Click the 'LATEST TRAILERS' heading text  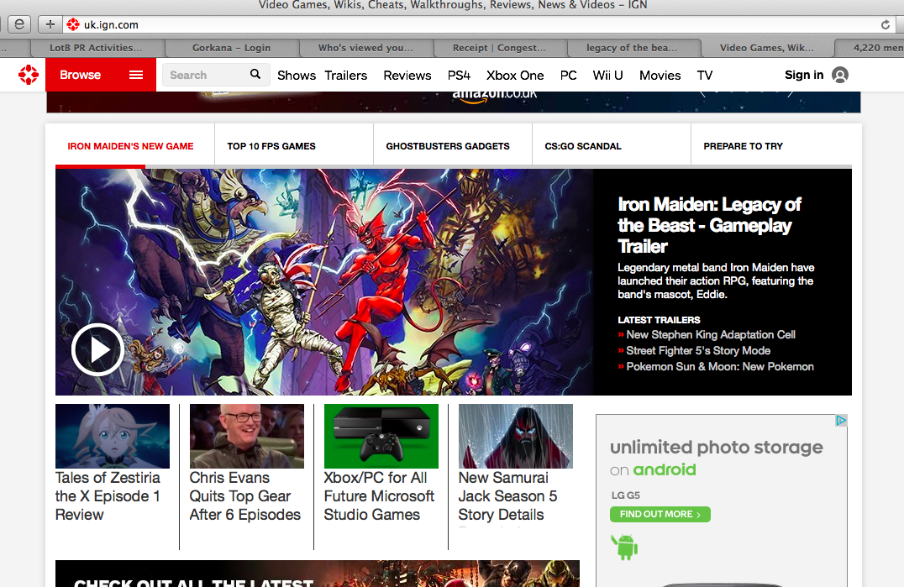pyautogui.click(x=659, y=320)
